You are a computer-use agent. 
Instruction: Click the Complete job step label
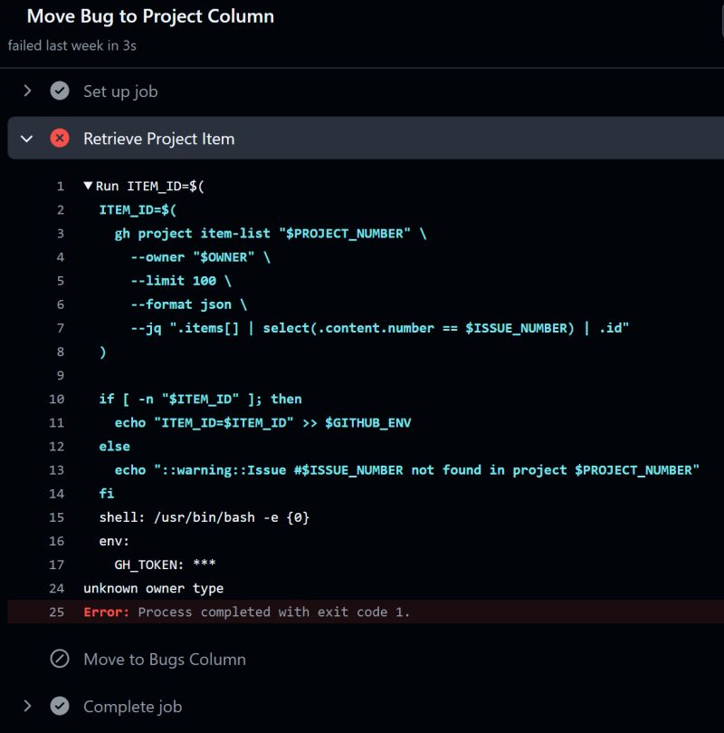click(x=132, y=706)
